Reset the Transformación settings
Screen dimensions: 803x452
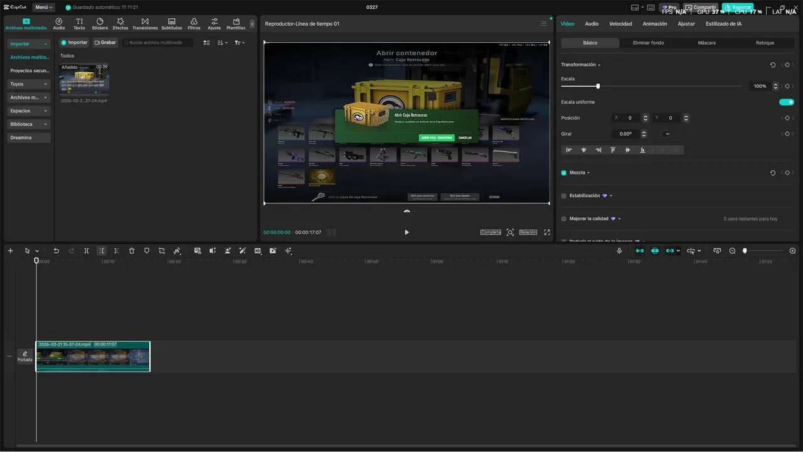click(772, 65)
